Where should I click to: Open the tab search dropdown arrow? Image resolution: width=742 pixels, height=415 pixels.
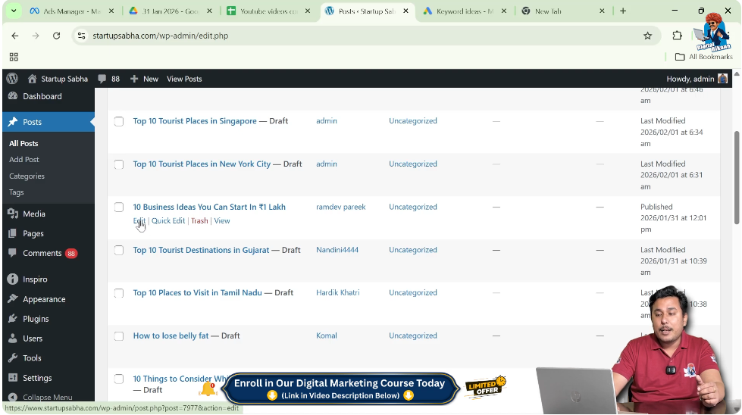coord(13,11)
